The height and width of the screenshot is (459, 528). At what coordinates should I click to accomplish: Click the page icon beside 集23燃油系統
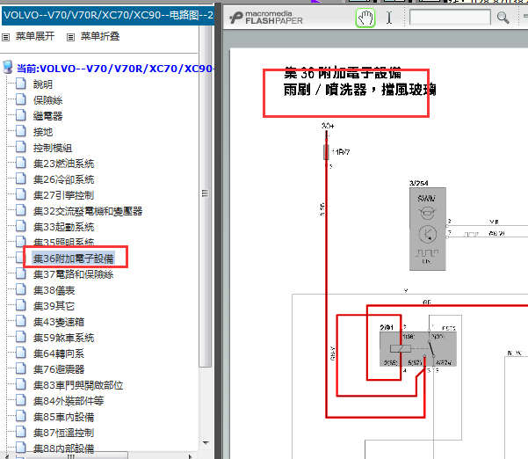click(21, 163)
